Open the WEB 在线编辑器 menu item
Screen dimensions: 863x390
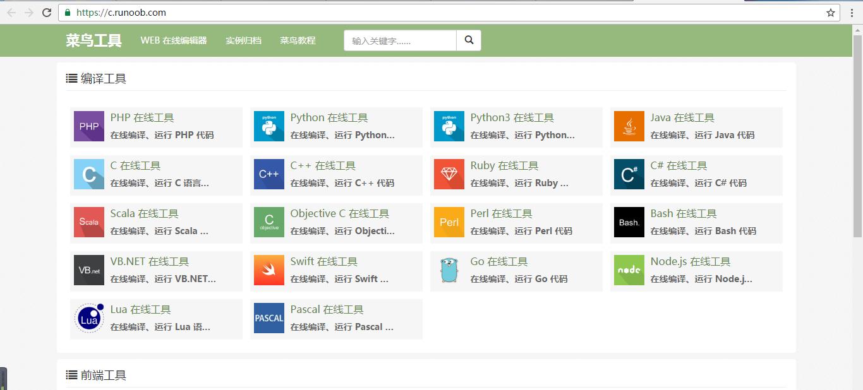pyautogui.click(x=174, y=40)
